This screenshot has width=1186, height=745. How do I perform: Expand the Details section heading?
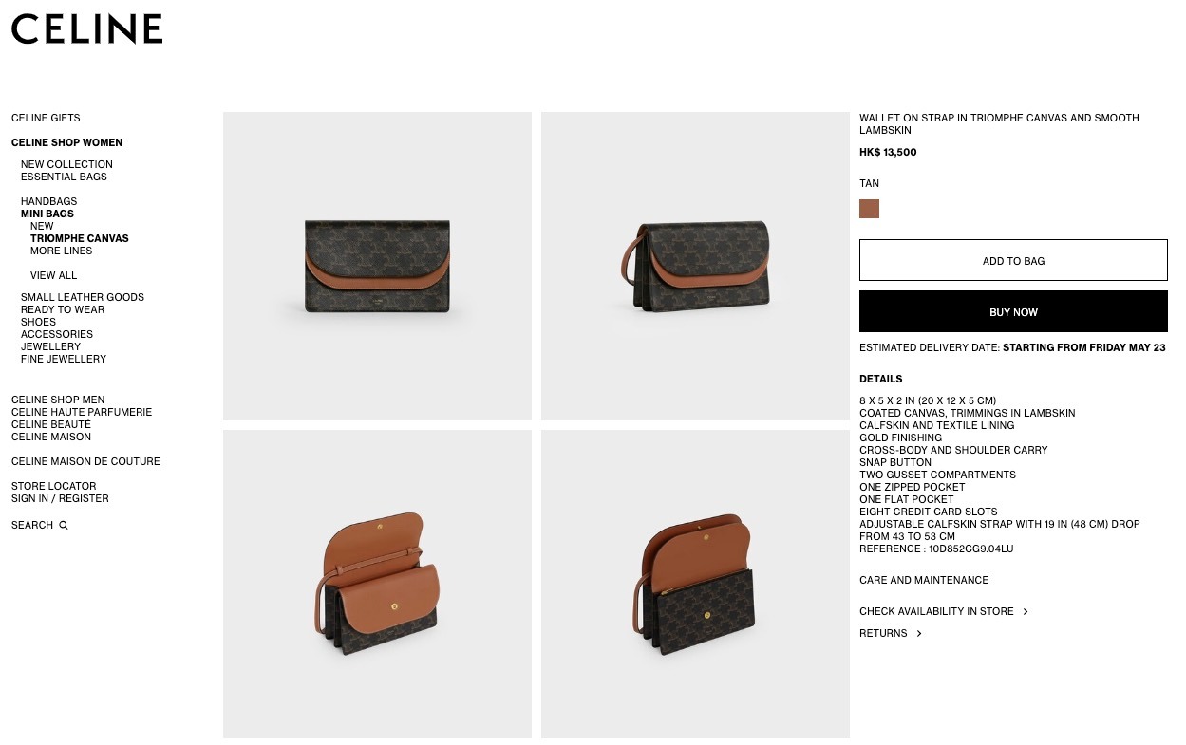pyautogui.click(x=881, y=379)
